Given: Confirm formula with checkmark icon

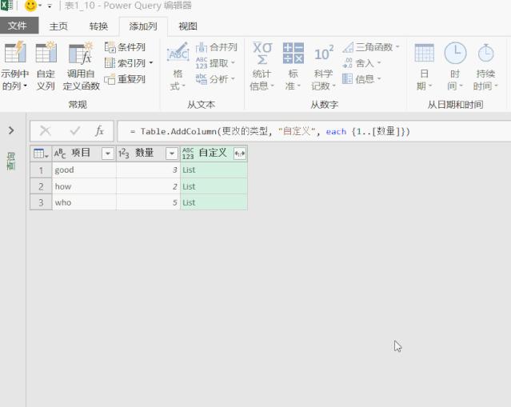Looking at the screenshot, I should [75, 131].
